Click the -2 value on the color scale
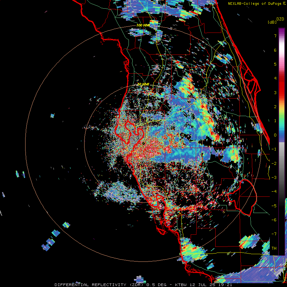This screenshot has width=287, height=287. (274, 164)
